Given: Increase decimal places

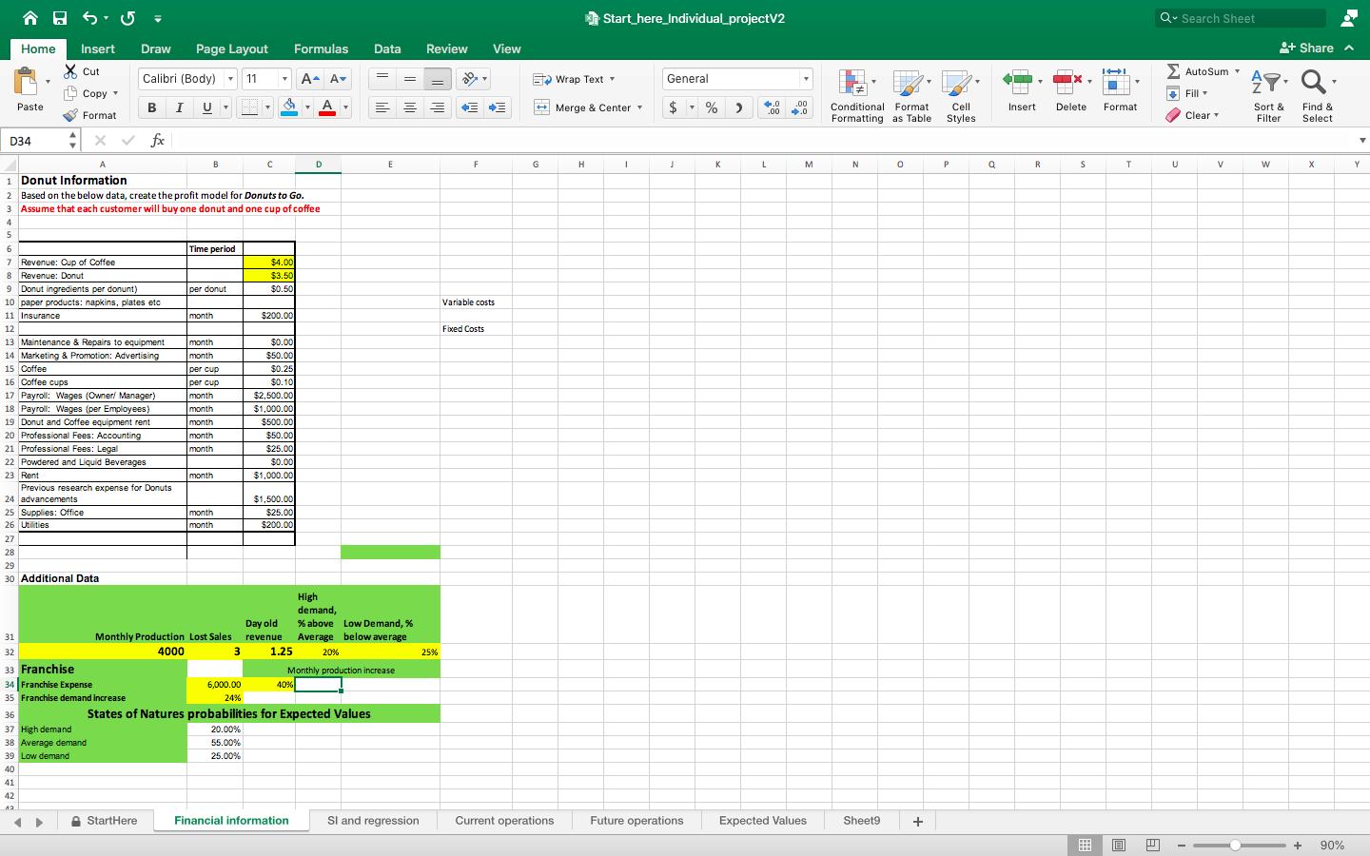Looking at the screenshot, I should 773,107.
